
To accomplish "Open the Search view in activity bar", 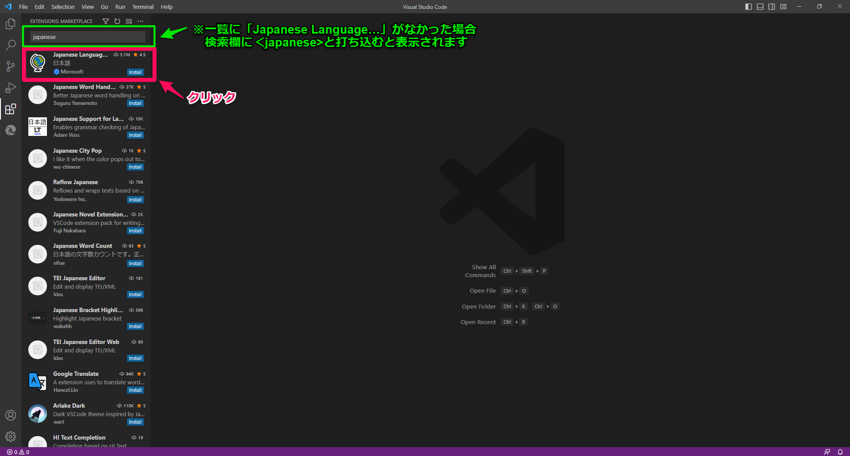I will click(x=11, y=45).
